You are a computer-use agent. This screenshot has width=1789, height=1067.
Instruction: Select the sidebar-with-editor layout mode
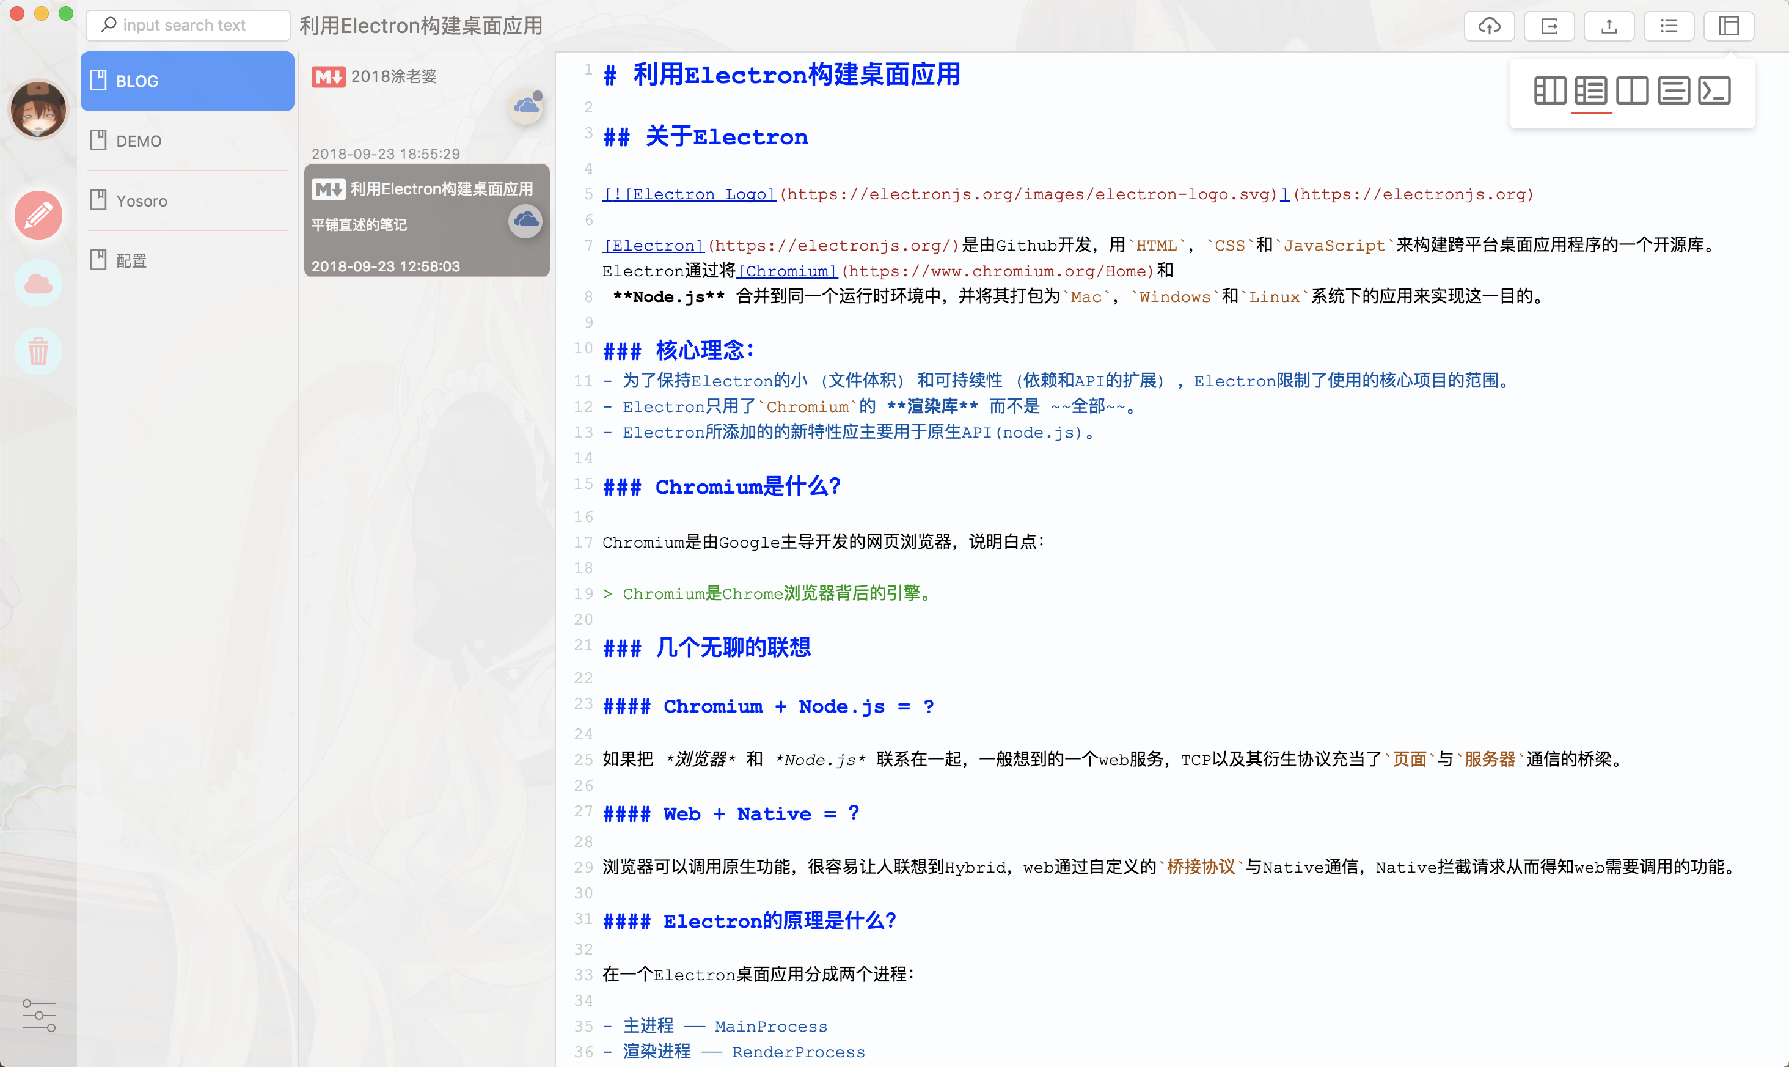click(x=1590, y=90)
